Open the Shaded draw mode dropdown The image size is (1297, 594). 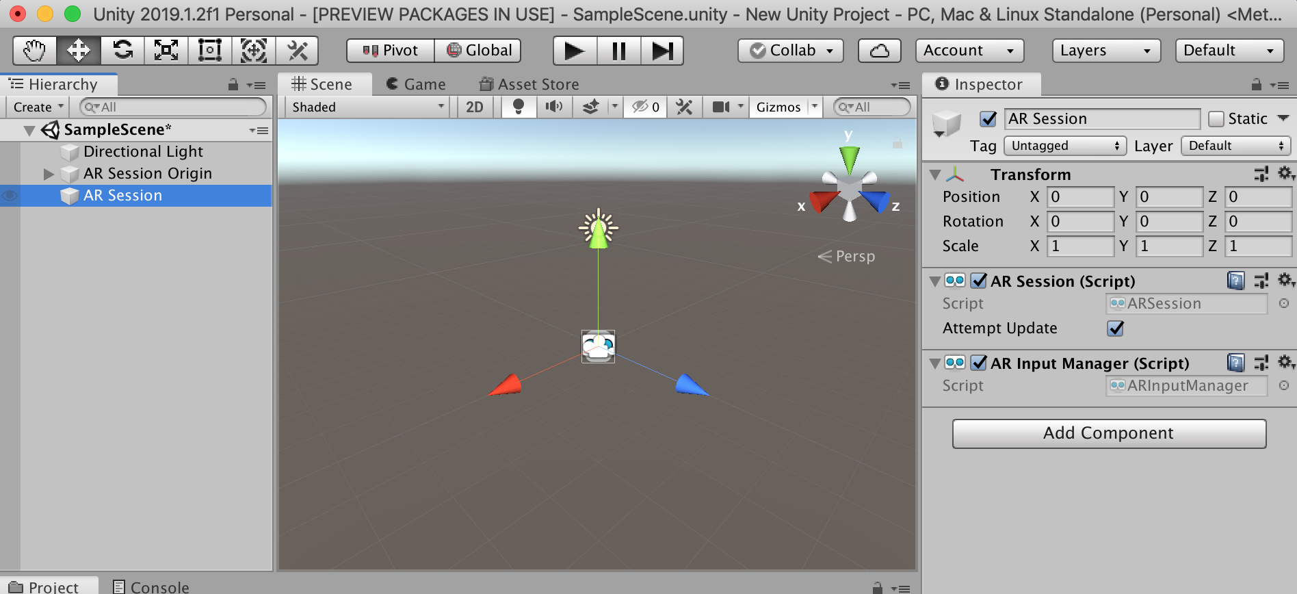[x=368, y=107]
